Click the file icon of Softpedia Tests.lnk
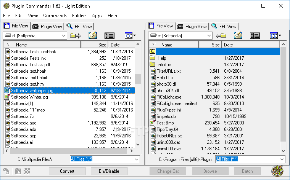 coord(8,58)
